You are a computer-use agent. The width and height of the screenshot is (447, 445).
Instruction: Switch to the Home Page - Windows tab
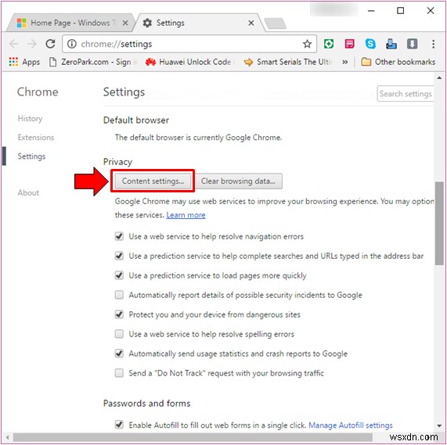pos(70,23)
